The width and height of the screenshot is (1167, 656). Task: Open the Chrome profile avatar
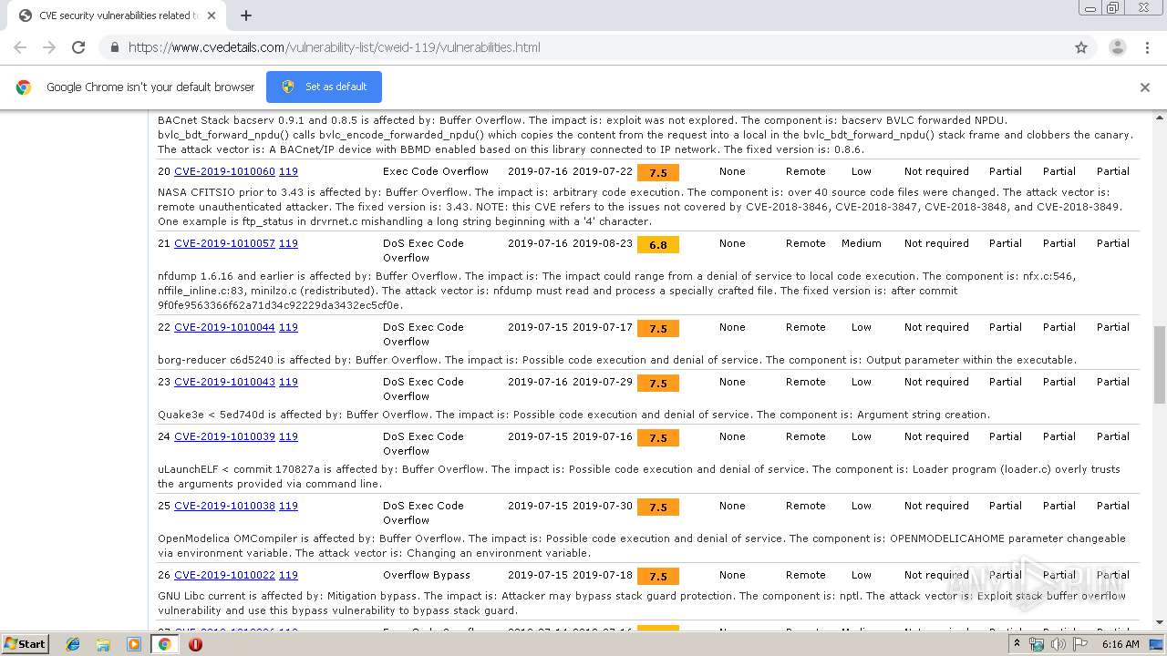point(1117,47)
